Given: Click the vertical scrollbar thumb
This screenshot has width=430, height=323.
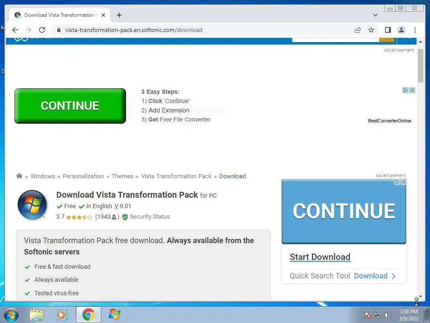Looking at the screenshot, I should pyautogui.click(x=420, y=65).
